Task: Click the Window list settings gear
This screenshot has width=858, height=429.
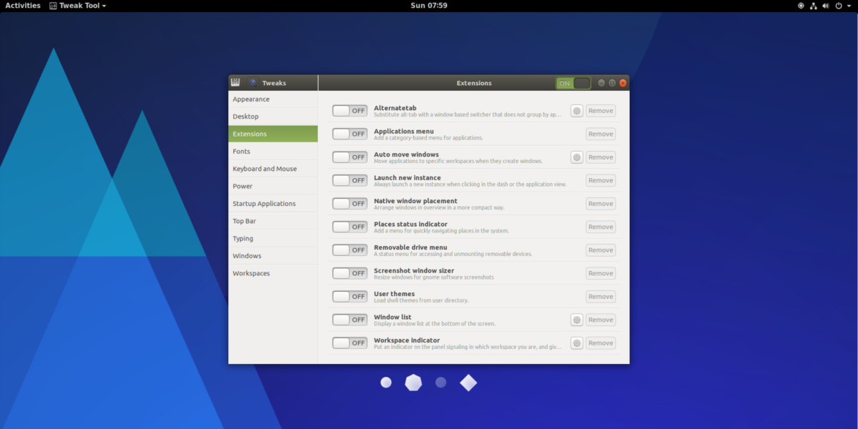Action: coord(576,320)
